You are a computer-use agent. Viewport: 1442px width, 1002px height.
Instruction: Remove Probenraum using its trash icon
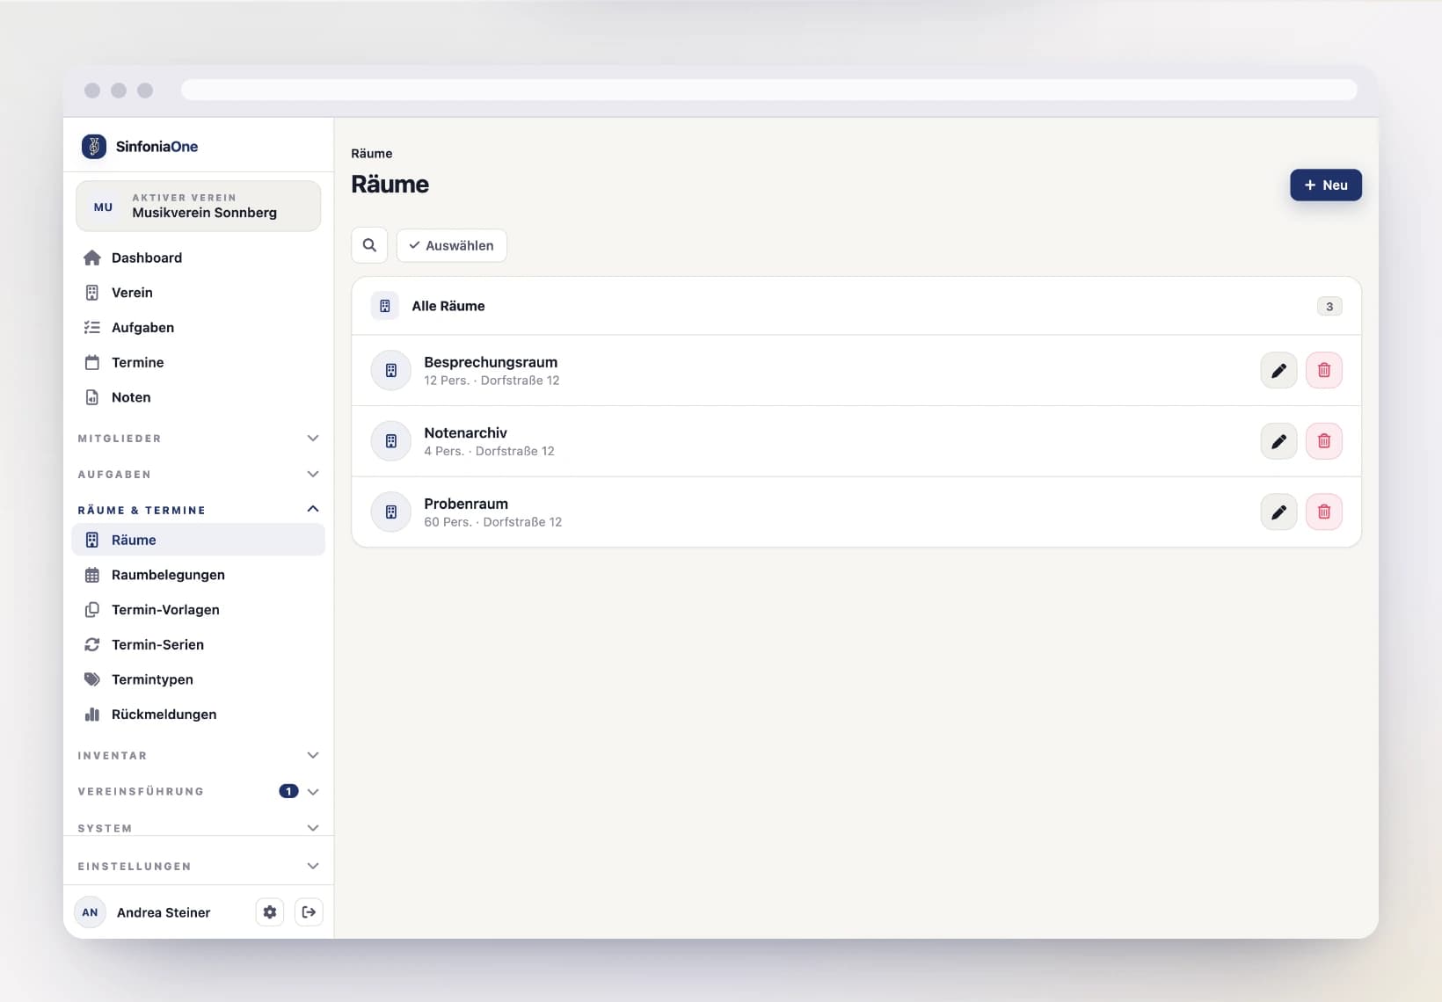pyautogui.click(x=1323, y=512)
